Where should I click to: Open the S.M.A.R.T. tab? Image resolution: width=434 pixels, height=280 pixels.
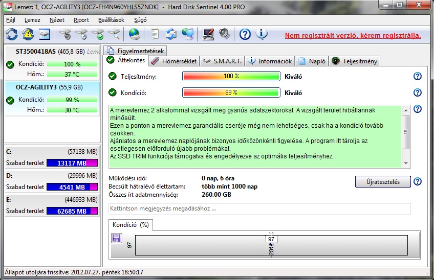(x=222, y=61)
